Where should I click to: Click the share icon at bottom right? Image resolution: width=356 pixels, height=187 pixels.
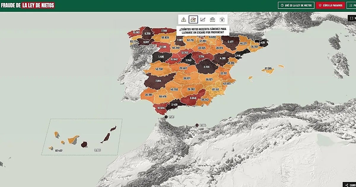(349, 185)
